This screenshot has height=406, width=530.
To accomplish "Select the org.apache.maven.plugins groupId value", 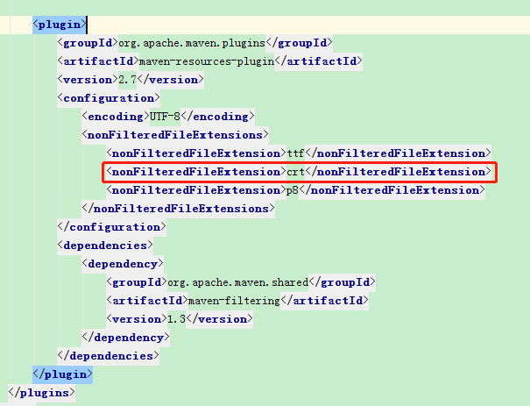I will (x=192, y=43).
